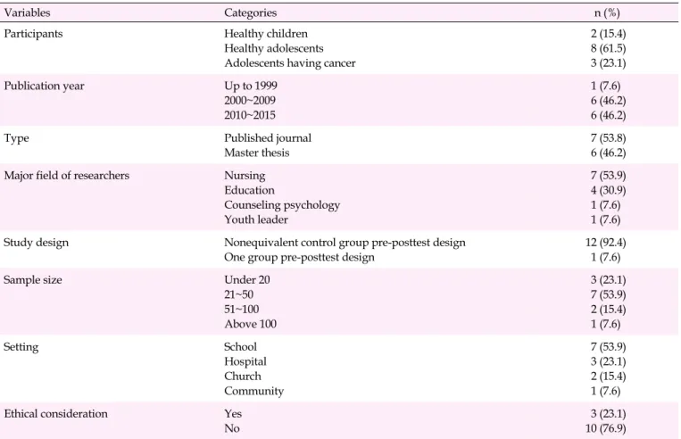Image resolution: width=681 pixels, height=439 pixels.
Task: Click the value '4 (30.9)'
Action: (608, 190)
